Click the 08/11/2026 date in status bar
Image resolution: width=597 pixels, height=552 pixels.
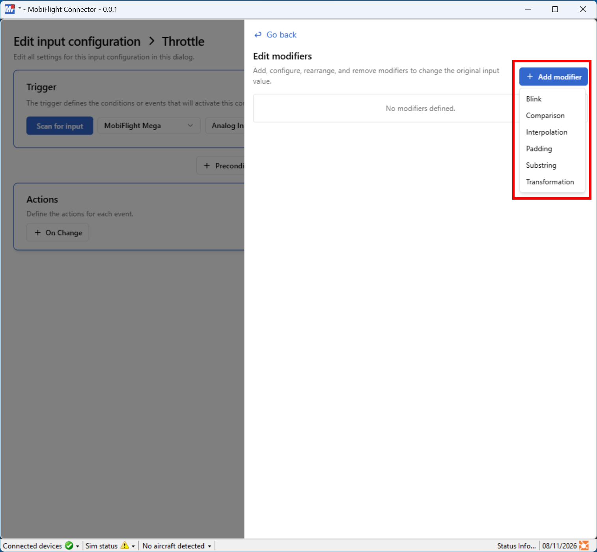(559, 546)
